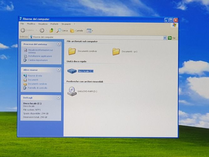Image resolution: width=209 pixels, height=157 pixels.
Task: Close the Risorse del computer window
Action: pos(176,20)
